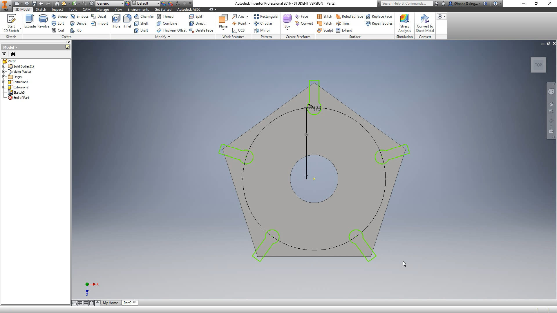
Task: Select the Coil tool
Action: pyautogui.click(x=58, y=30)
